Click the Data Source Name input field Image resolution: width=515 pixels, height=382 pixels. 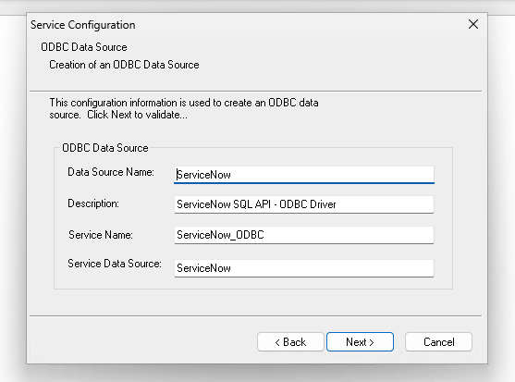pos(304,175)
